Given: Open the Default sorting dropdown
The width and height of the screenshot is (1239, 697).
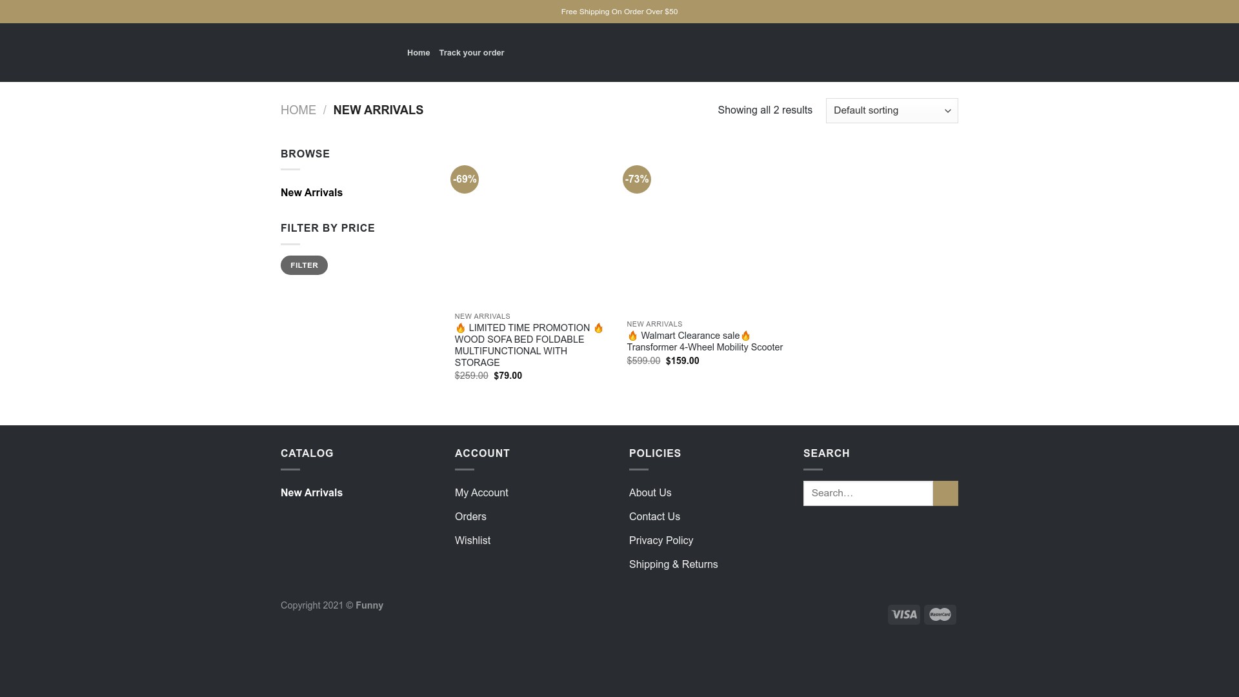Looking at the screenshot, I should pos(891,110).
